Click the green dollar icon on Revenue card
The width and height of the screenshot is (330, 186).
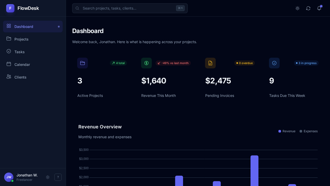(146, 63)
